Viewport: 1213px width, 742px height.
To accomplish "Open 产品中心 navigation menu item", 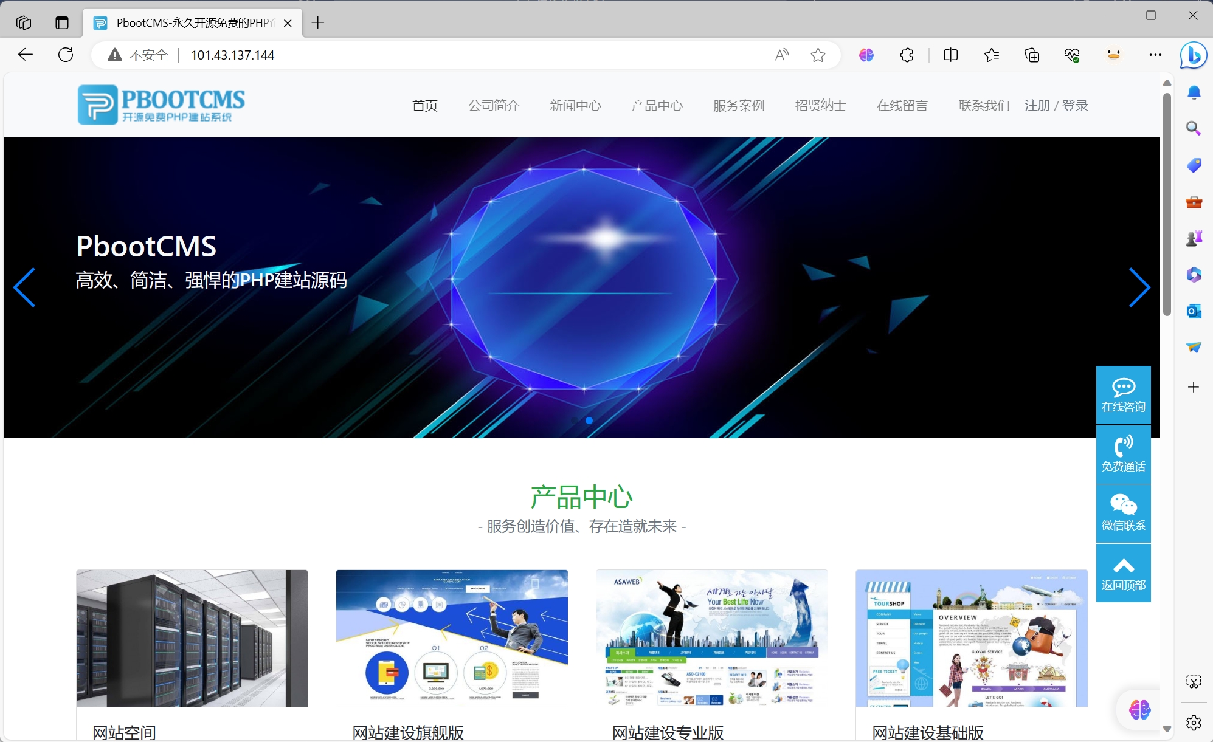I will [x=657, y=106].
